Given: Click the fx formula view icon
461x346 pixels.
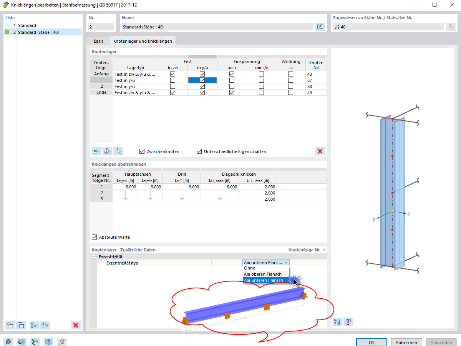Looking at the screenshot, I should [61, 341].
